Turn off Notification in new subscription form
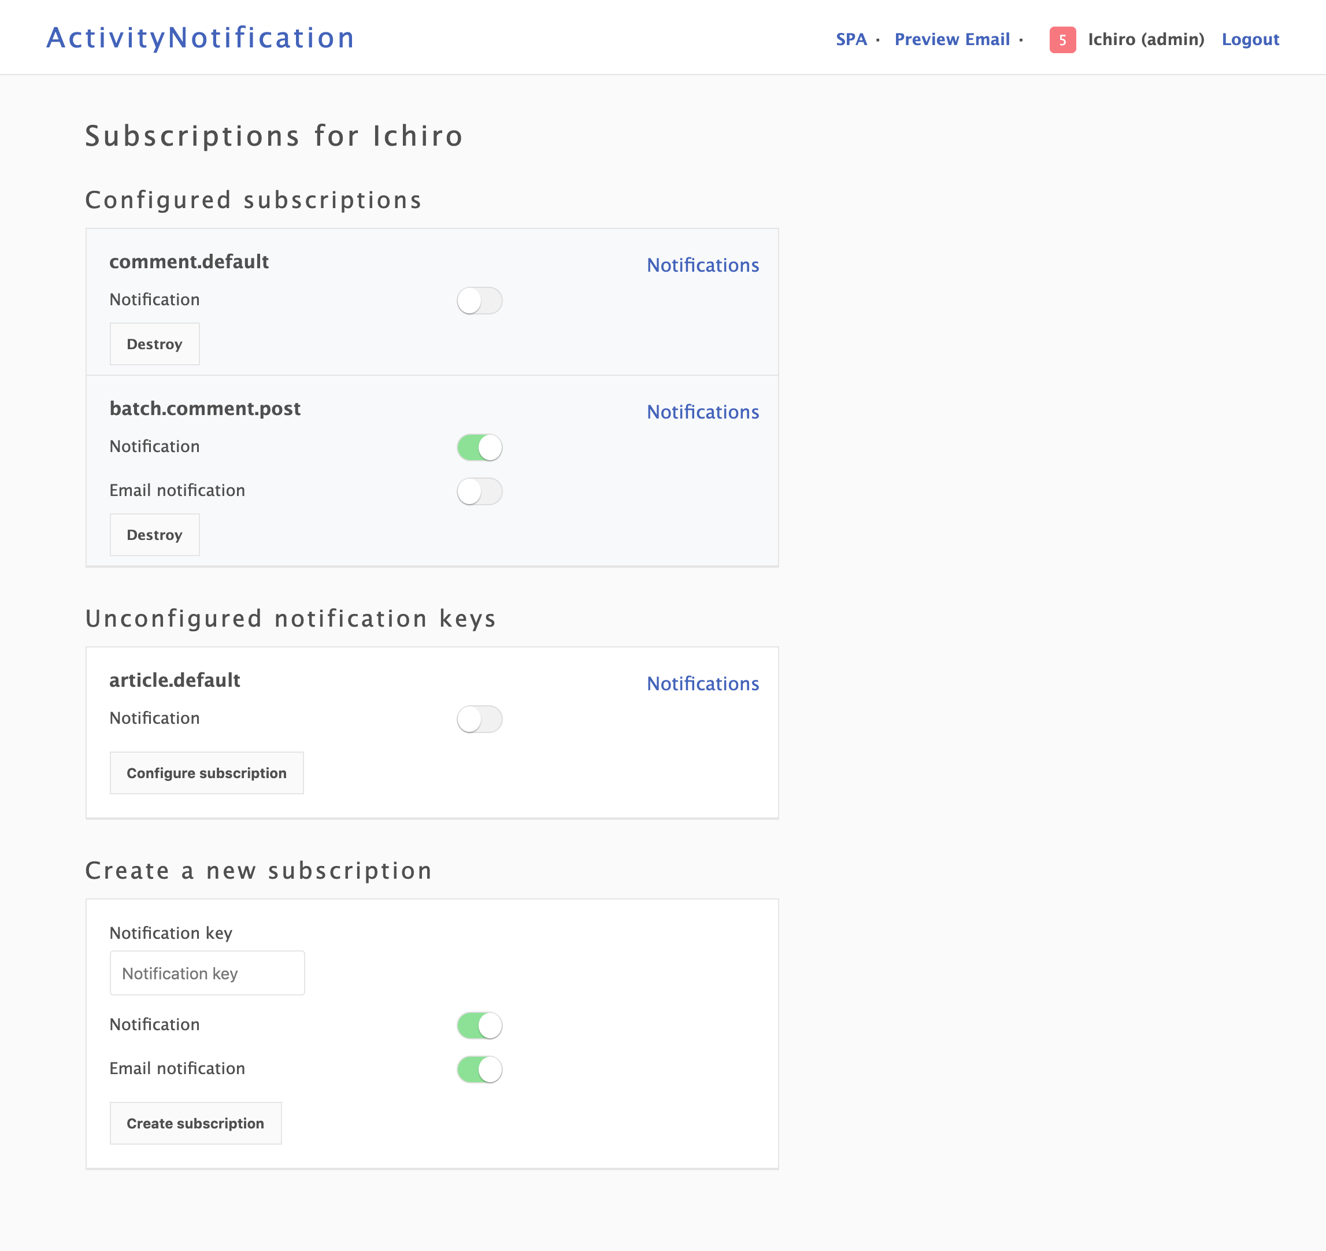The image size is (1326, 1251). pyautogui.click(x=479, y=1026)
